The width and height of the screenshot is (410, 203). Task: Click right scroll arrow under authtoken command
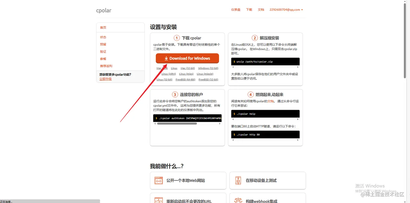(x=220, y=123)
